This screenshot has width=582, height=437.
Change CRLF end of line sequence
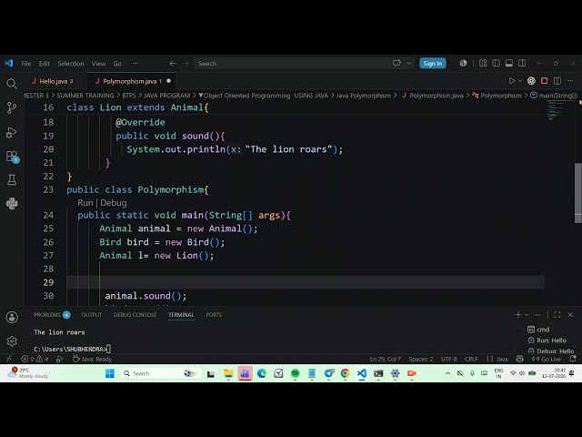tap(471, 359)
